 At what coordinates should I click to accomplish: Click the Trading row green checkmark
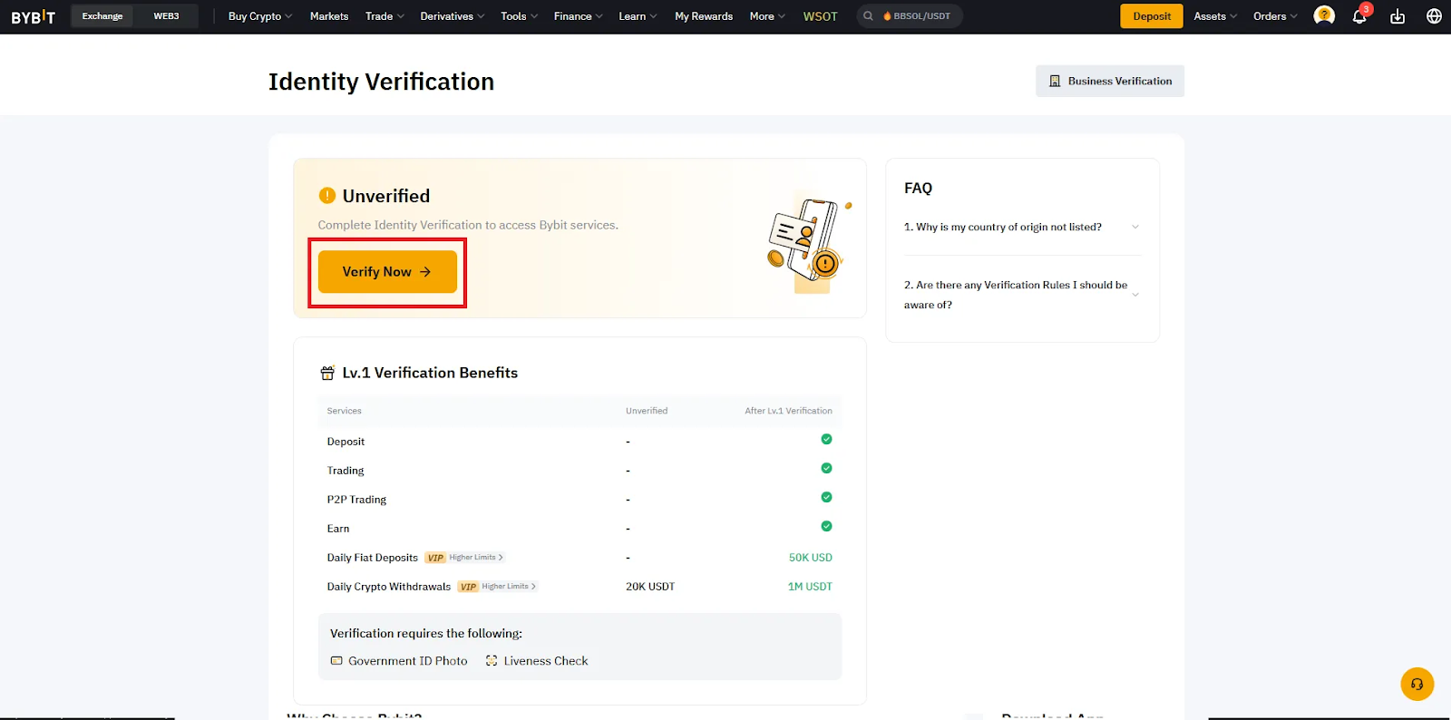point(826,468)
